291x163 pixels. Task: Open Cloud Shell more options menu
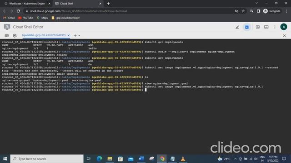point(275,27)
